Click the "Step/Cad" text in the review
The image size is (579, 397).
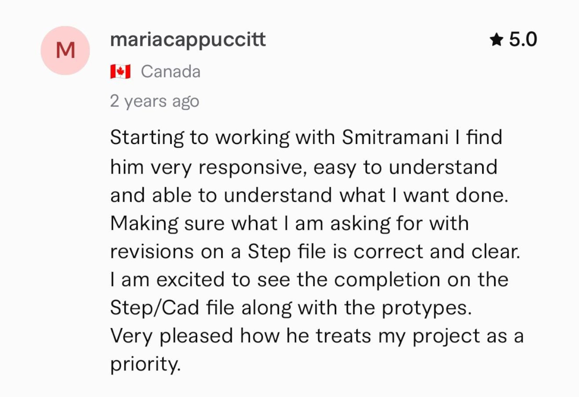[x=154, y=308]
